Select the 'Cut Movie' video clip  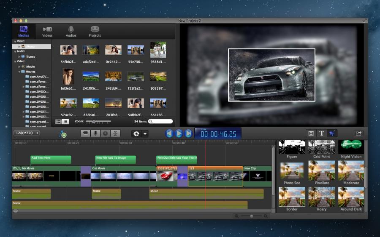(x=124, y=176)
